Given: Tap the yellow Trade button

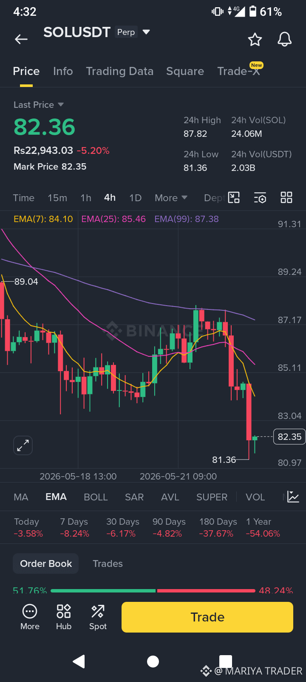Looking at the screenshot, I should [x=207, y=617].
